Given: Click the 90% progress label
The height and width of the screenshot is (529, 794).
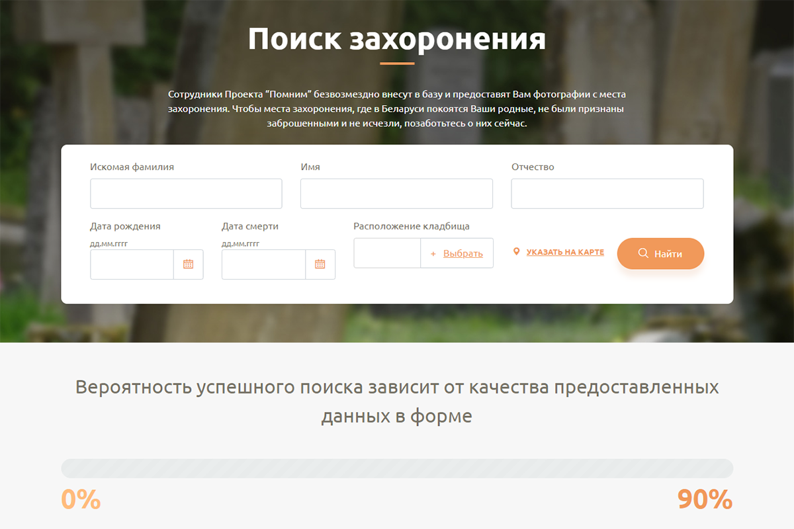Looking at the screenshot, I should (705, 500).
